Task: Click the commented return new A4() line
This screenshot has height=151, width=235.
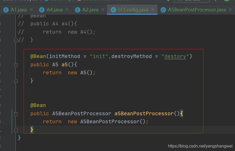Action: tap(57, 32)
